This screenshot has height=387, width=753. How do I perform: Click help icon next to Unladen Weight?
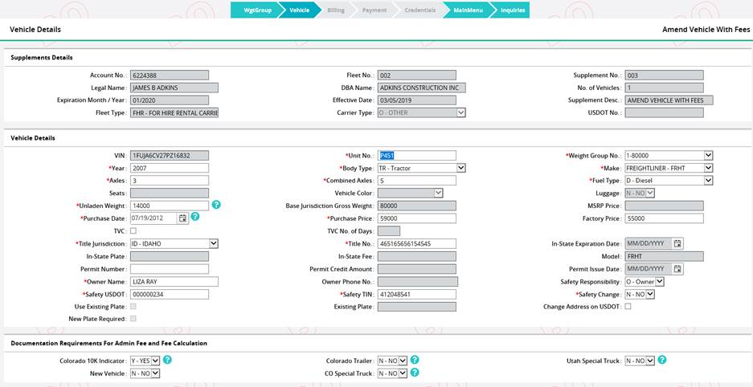(216, 206)
